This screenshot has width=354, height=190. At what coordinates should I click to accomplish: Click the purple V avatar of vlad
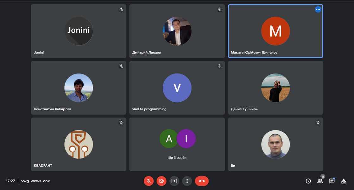(177, 88)
